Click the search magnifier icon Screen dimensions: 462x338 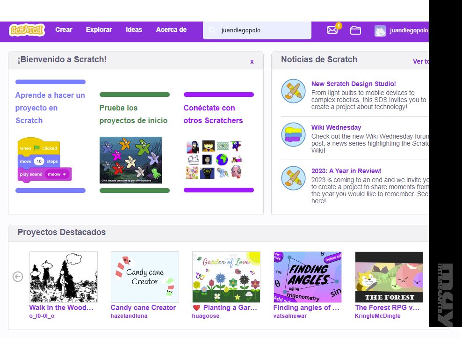coord(213,30)
